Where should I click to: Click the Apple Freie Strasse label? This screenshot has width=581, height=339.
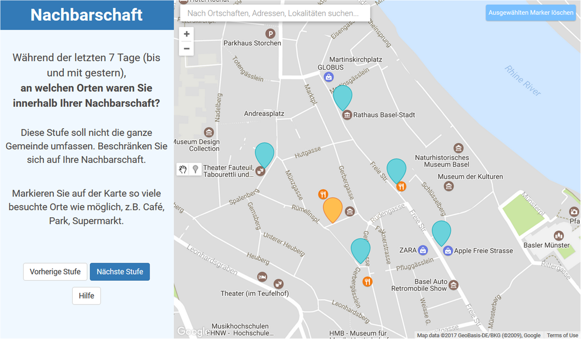[x=483, y=251]
